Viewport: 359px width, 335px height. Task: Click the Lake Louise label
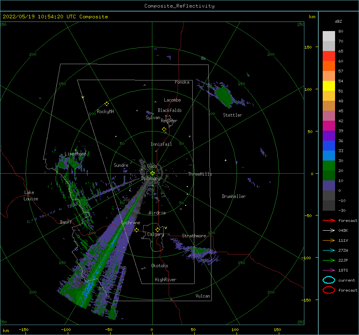coord(31,196)
